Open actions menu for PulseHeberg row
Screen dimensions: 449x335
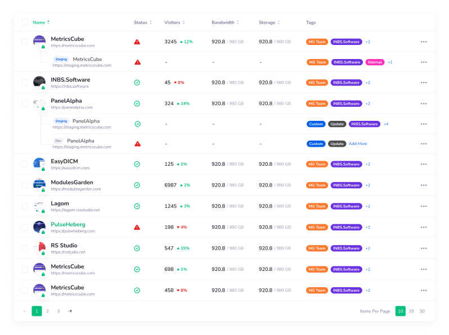click(x=424, y=228)
